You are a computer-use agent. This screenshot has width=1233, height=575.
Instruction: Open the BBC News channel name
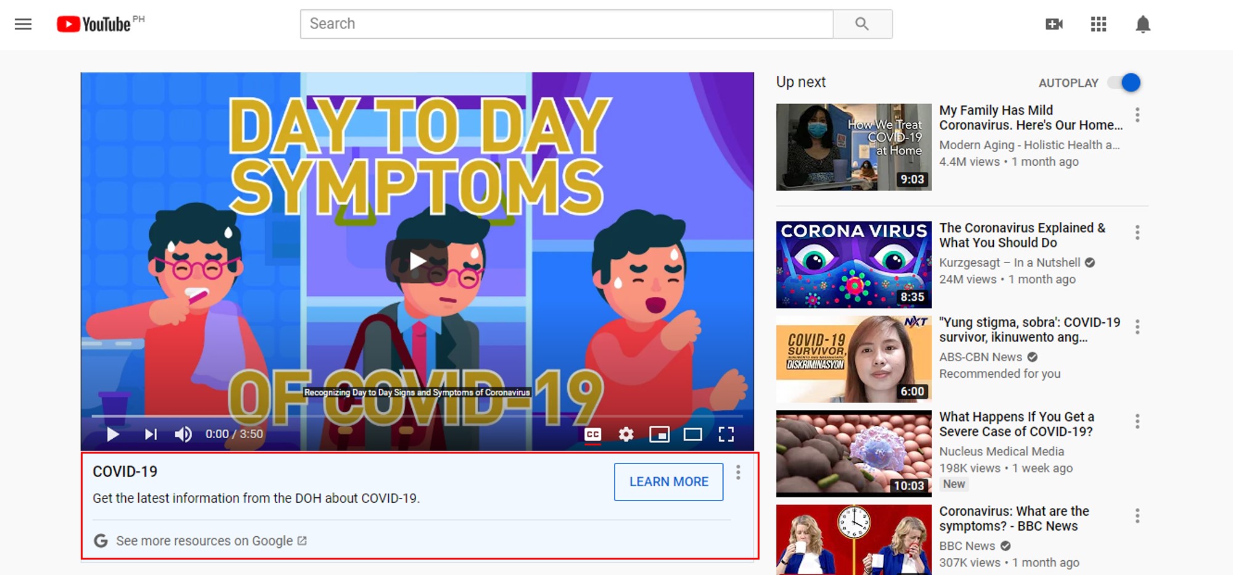(x=967, y=546)
